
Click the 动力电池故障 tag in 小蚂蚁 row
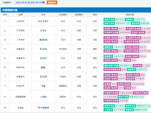click(110, 97)
